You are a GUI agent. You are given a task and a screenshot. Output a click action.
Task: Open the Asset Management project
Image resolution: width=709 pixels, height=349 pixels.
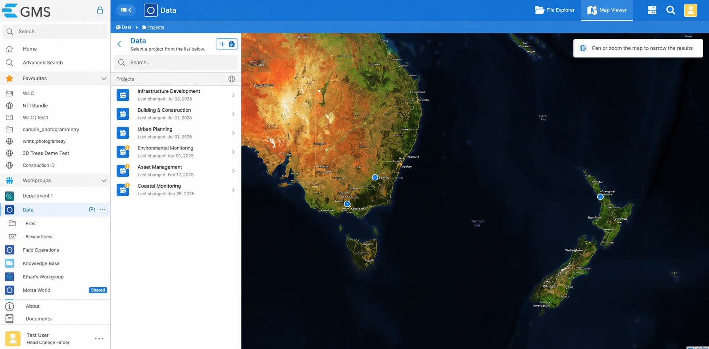[176, 171]
